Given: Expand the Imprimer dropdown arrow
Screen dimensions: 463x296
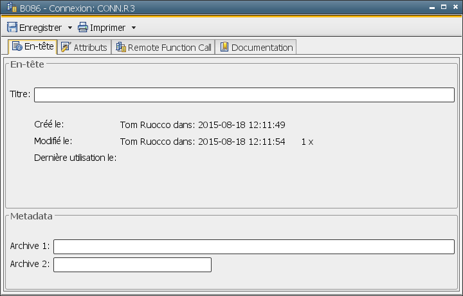Looking at the screenshot, I should 134,28.
